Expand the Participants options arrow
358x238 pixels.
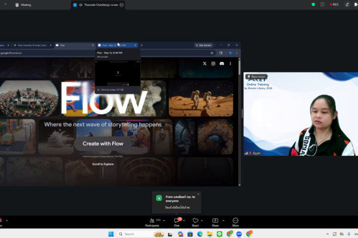pyautogui.click(x=164, y=221)
